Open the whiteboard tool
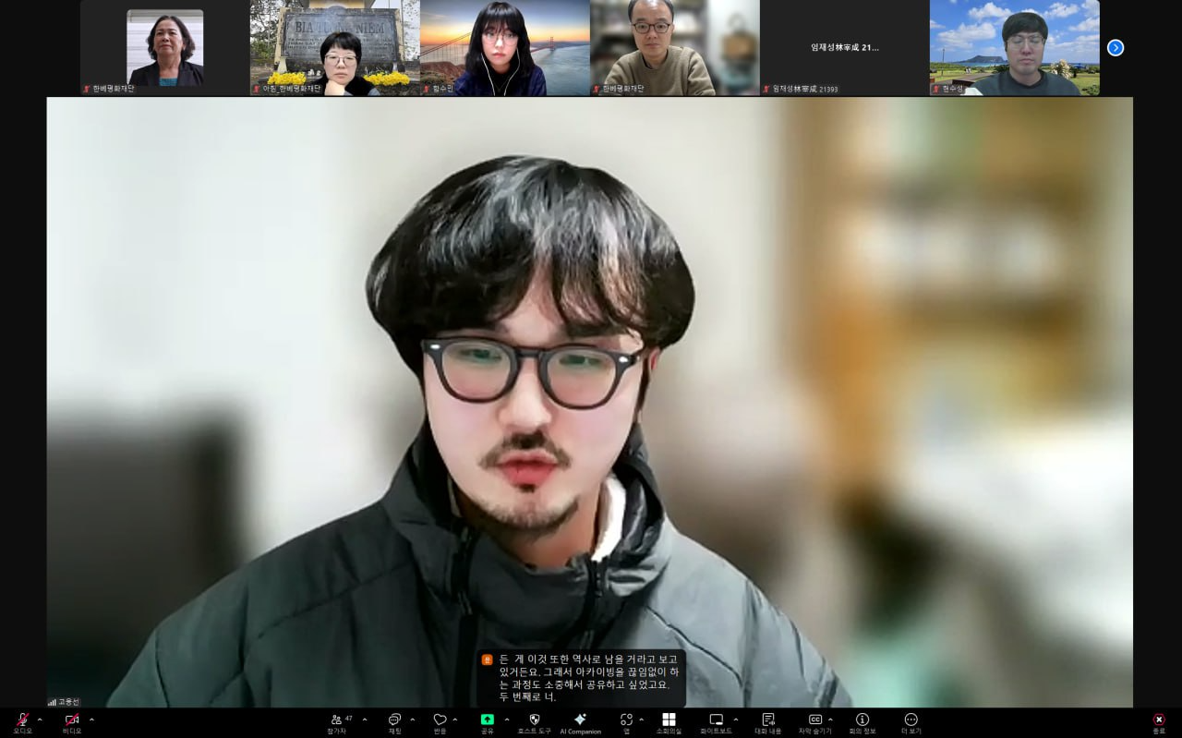 716,723
